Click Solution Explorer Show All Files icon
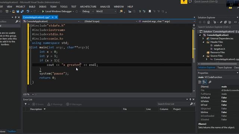 [230, 22]
